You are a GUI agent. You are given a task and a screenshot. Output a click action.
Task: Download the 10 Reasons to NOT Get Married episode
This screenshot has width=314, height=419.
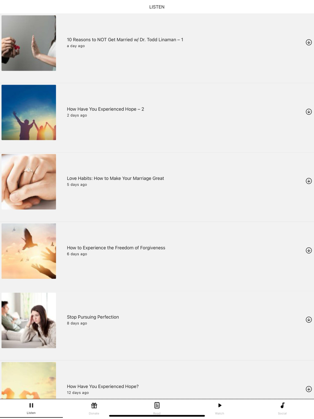(x=309, y=42)
